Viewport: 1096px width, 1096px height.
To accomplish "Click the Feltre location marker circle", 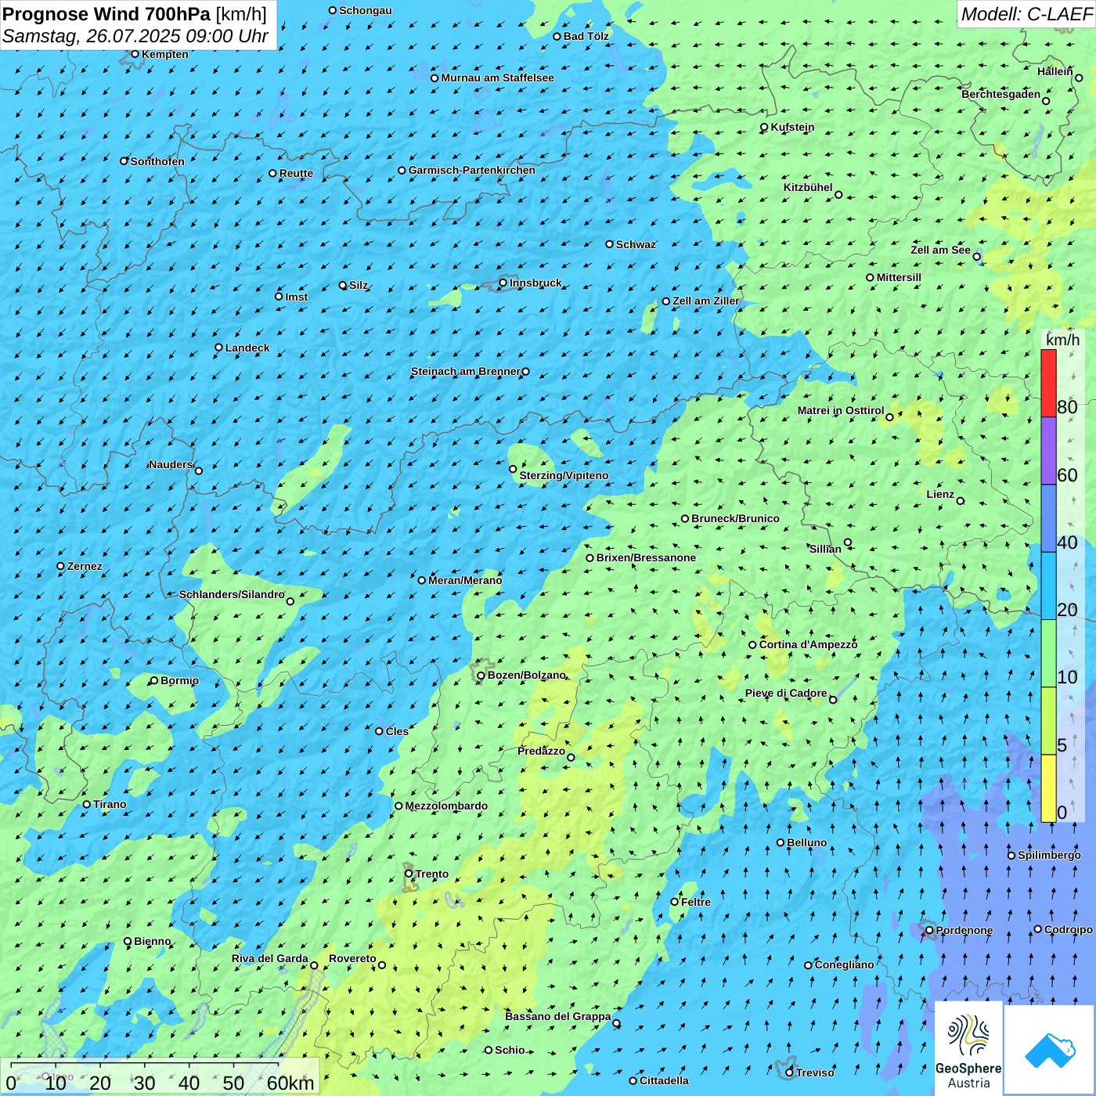I will 674,902.
